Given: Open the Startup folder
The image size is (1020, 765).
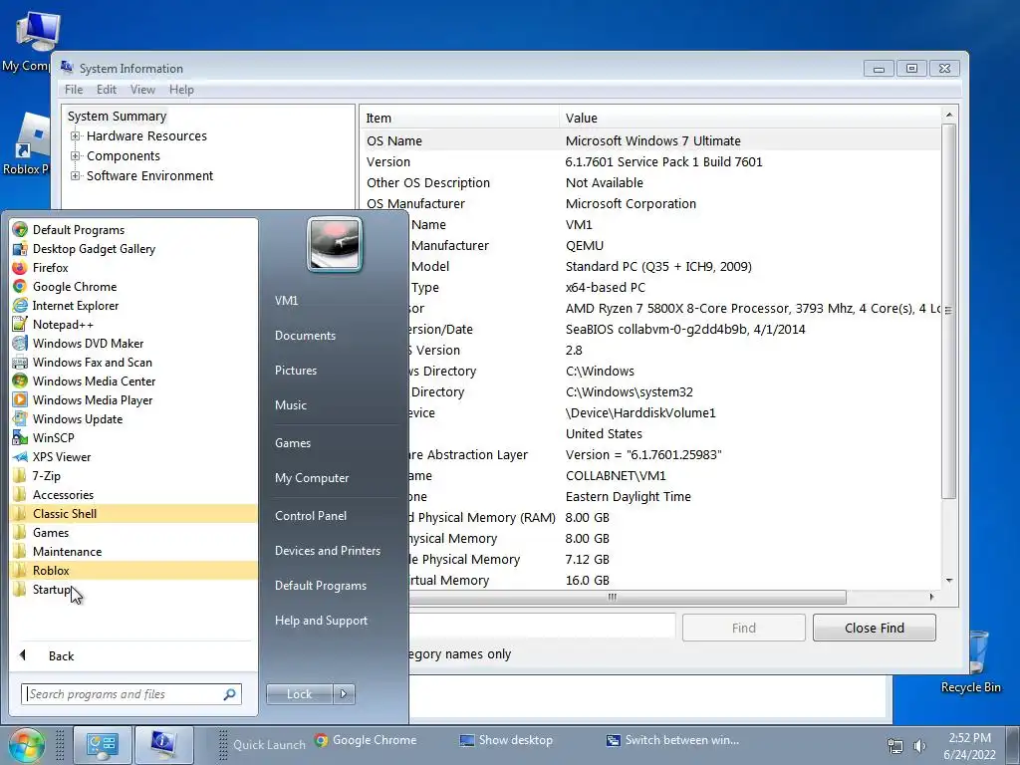Looking at the screenshot, I should tap(133, 589).
